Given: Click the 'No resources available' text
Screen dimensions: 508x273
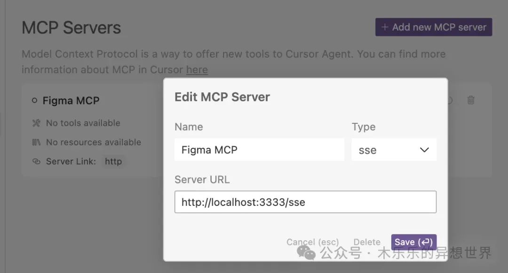Looking at the screenshot, I should [94, 142].
